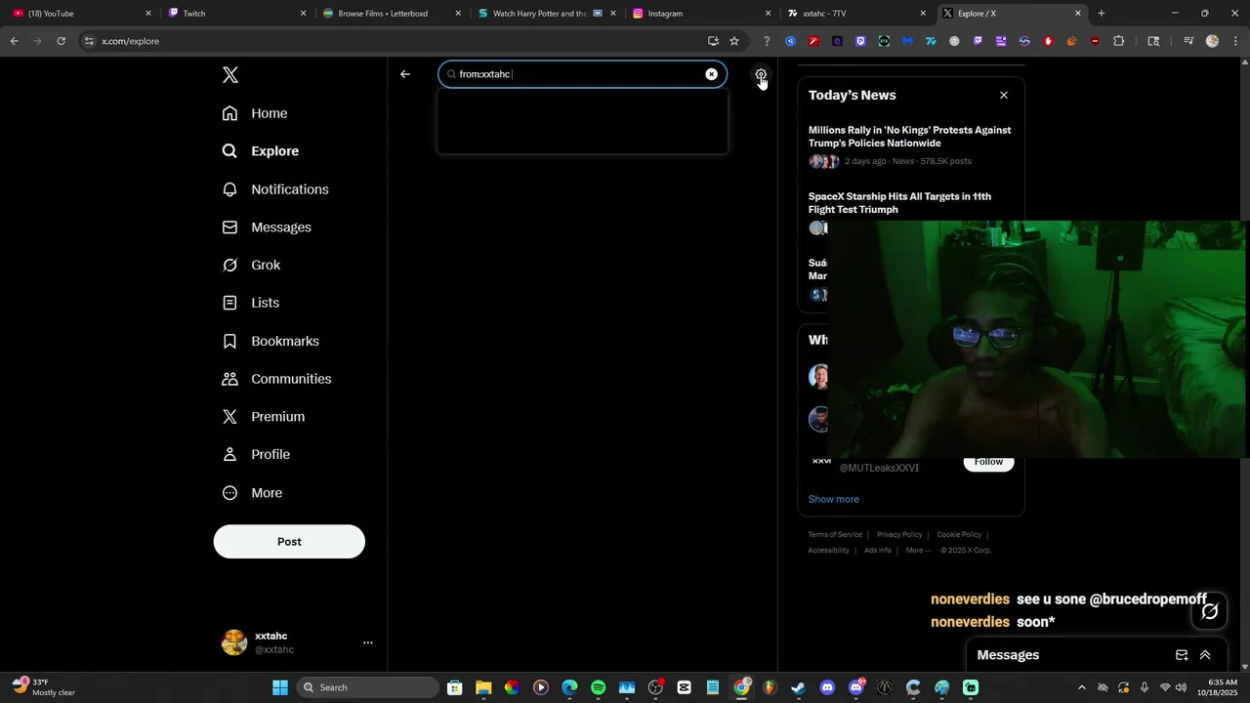Image resolution: width=1250 pixels, height=703 pixels.
Task: Open the Messages item in the sidebar
Action: click(267, 227)
